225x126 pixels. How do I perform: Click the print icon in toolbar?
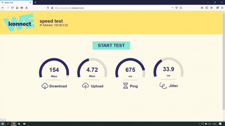pos(22,8)
